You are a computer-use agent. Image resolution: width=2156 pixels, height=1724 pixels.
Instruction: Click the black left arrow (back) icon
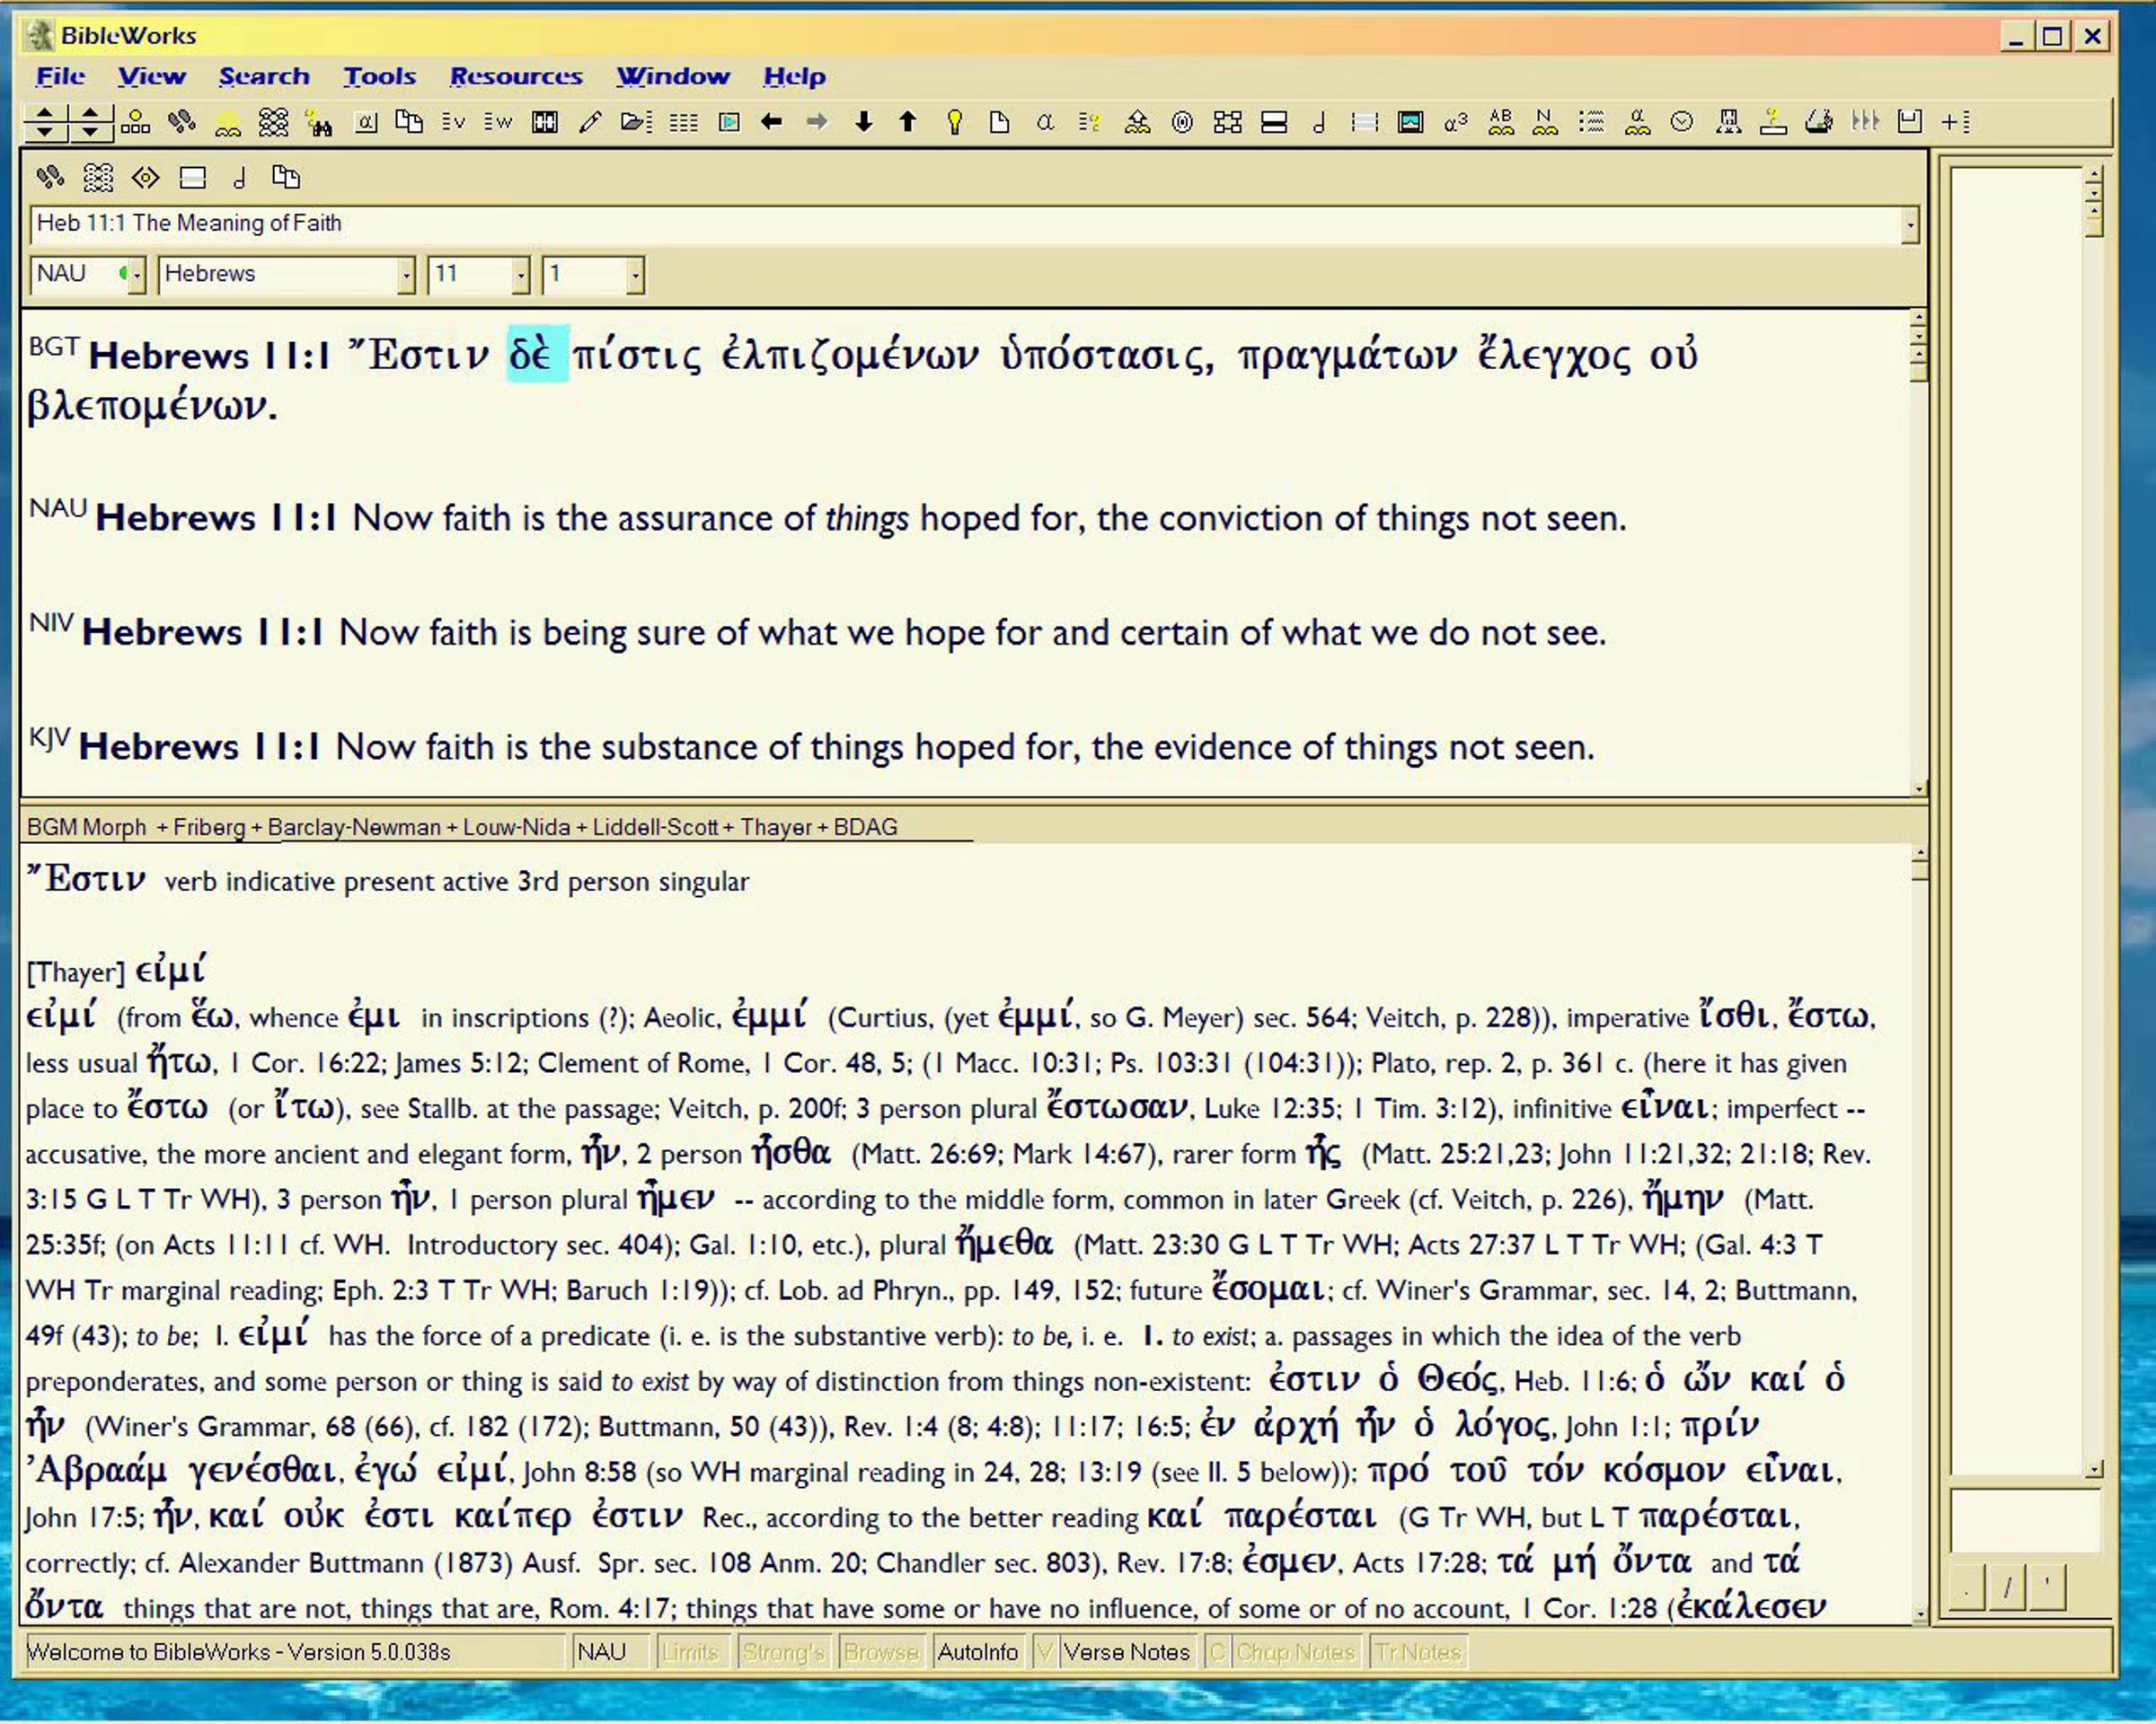point(771,122)
